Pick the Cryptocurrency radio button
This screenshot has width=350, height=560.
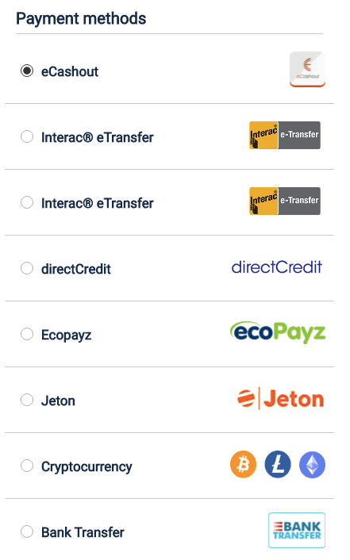pos(27,466)
